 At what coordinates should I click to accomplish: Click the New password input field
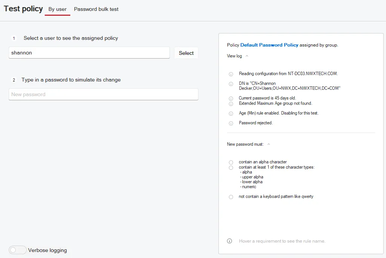click(103, 94)
